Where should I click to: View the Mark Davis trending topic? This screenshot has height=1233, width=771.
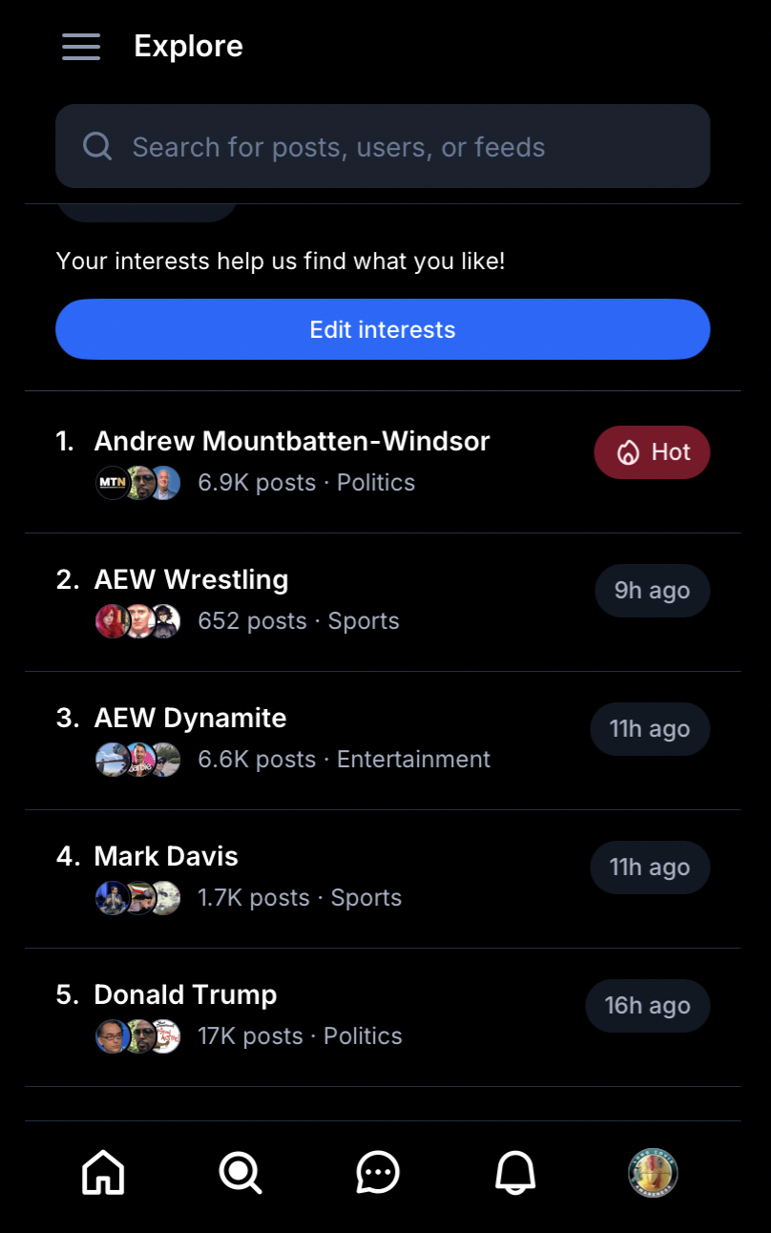166,857
